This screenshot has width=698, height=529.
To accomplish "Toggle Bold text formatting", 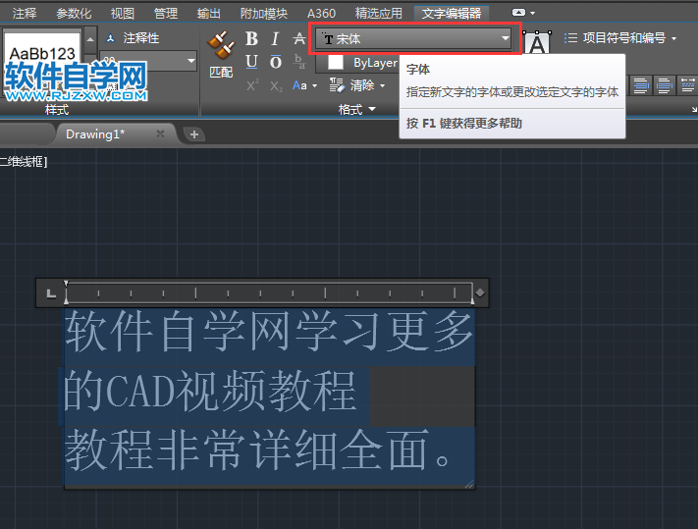I will 251,38.
